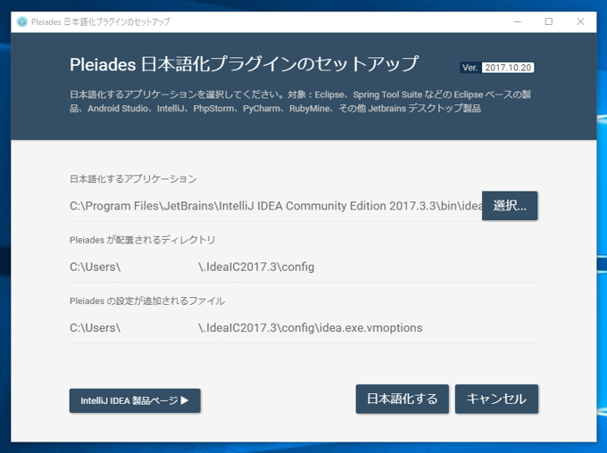
Task: Open the IntelliJ IDEA 製品ページ link button
Action: pos(135,400)
